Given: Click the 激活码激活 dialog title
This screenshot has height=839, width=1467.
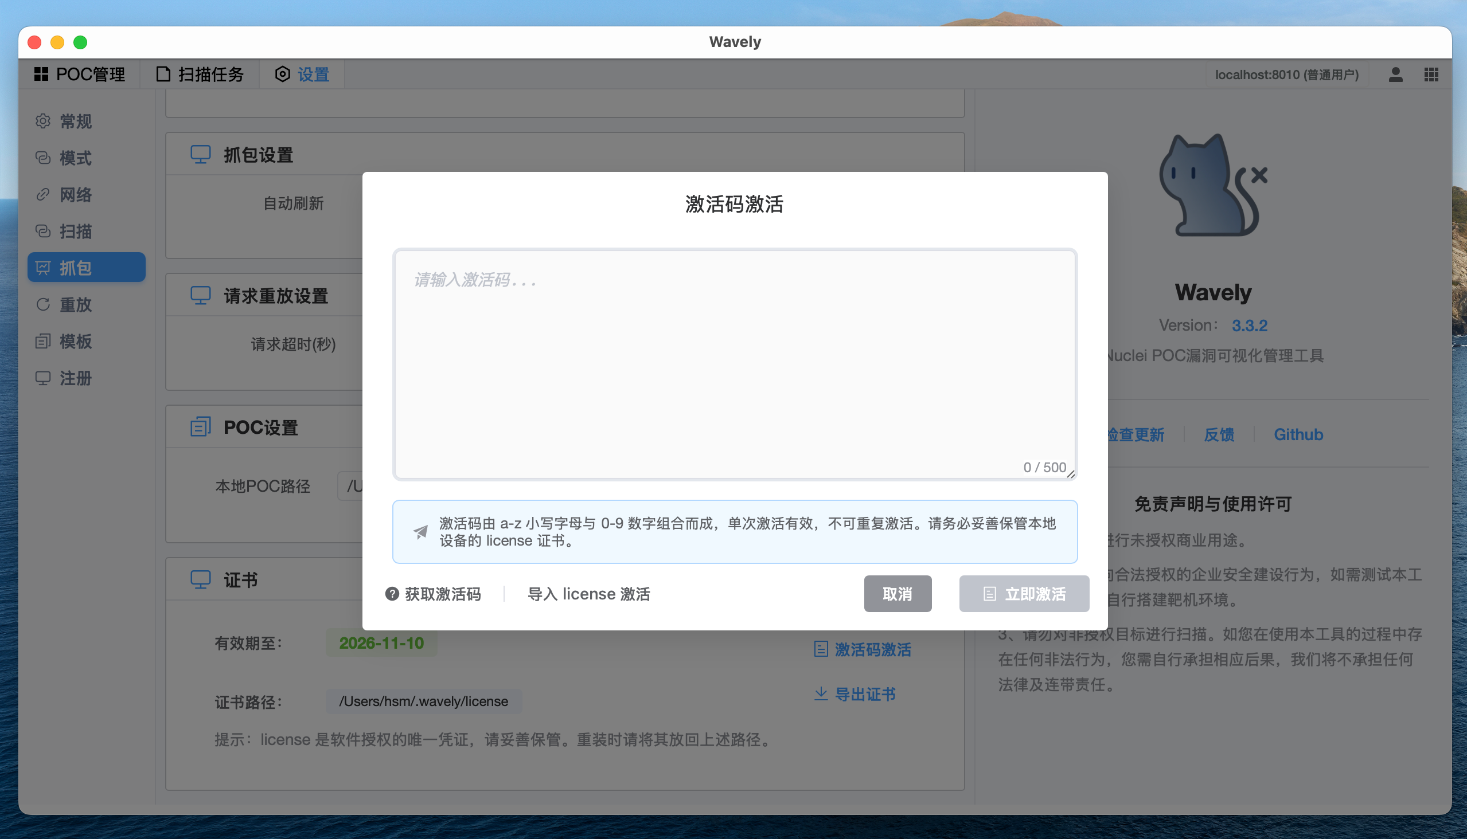Looking at the screenshot, I should click(734, 204).
